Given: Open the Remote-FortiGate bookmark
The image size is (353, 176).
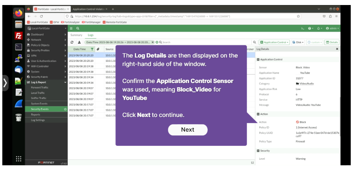Looking at the screenshot, I should (x=115, y=22).
